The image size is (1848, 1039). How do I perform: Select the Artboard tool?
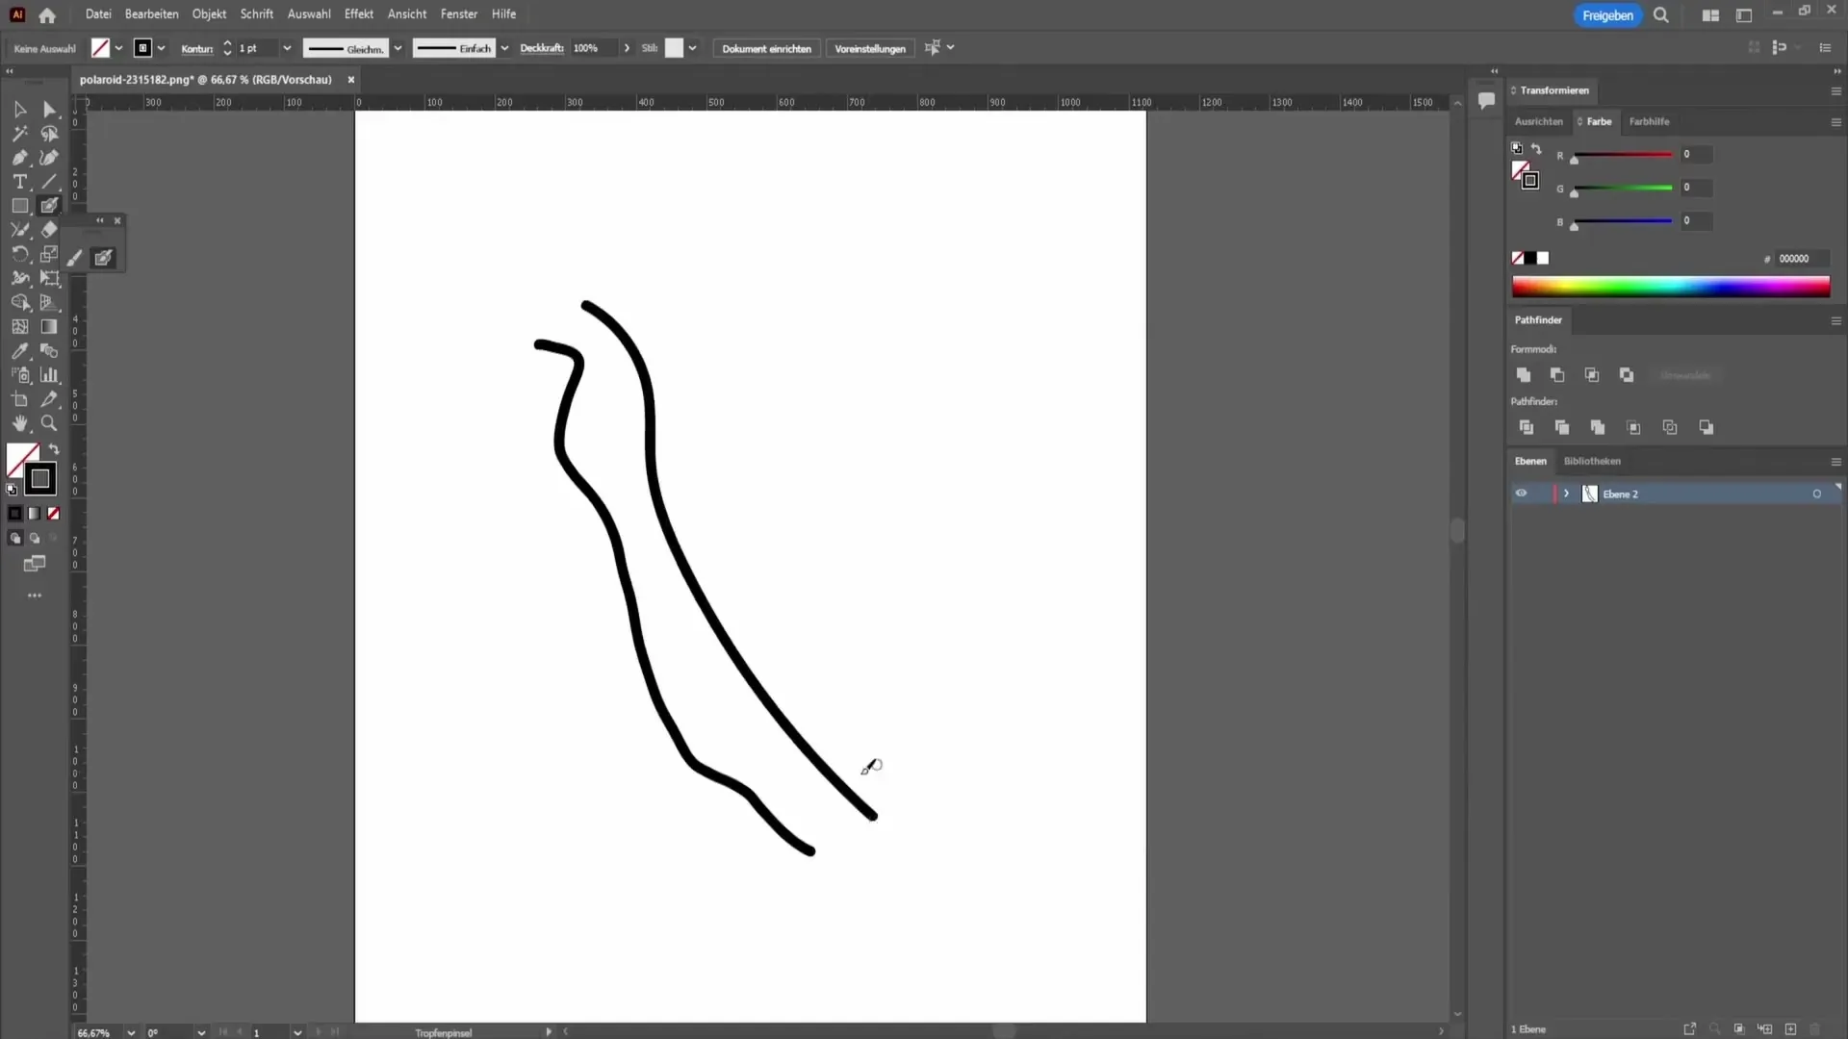(x=19, y=399)
